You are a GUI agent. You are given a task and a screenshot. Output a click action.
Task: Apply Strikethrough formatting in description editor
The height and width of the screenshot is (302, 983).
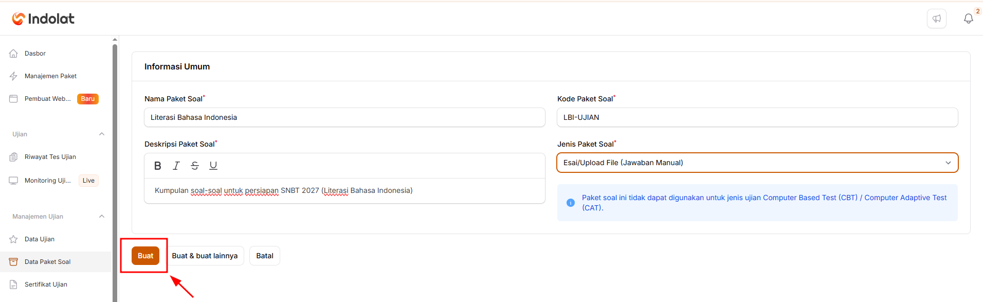(195, 166)
